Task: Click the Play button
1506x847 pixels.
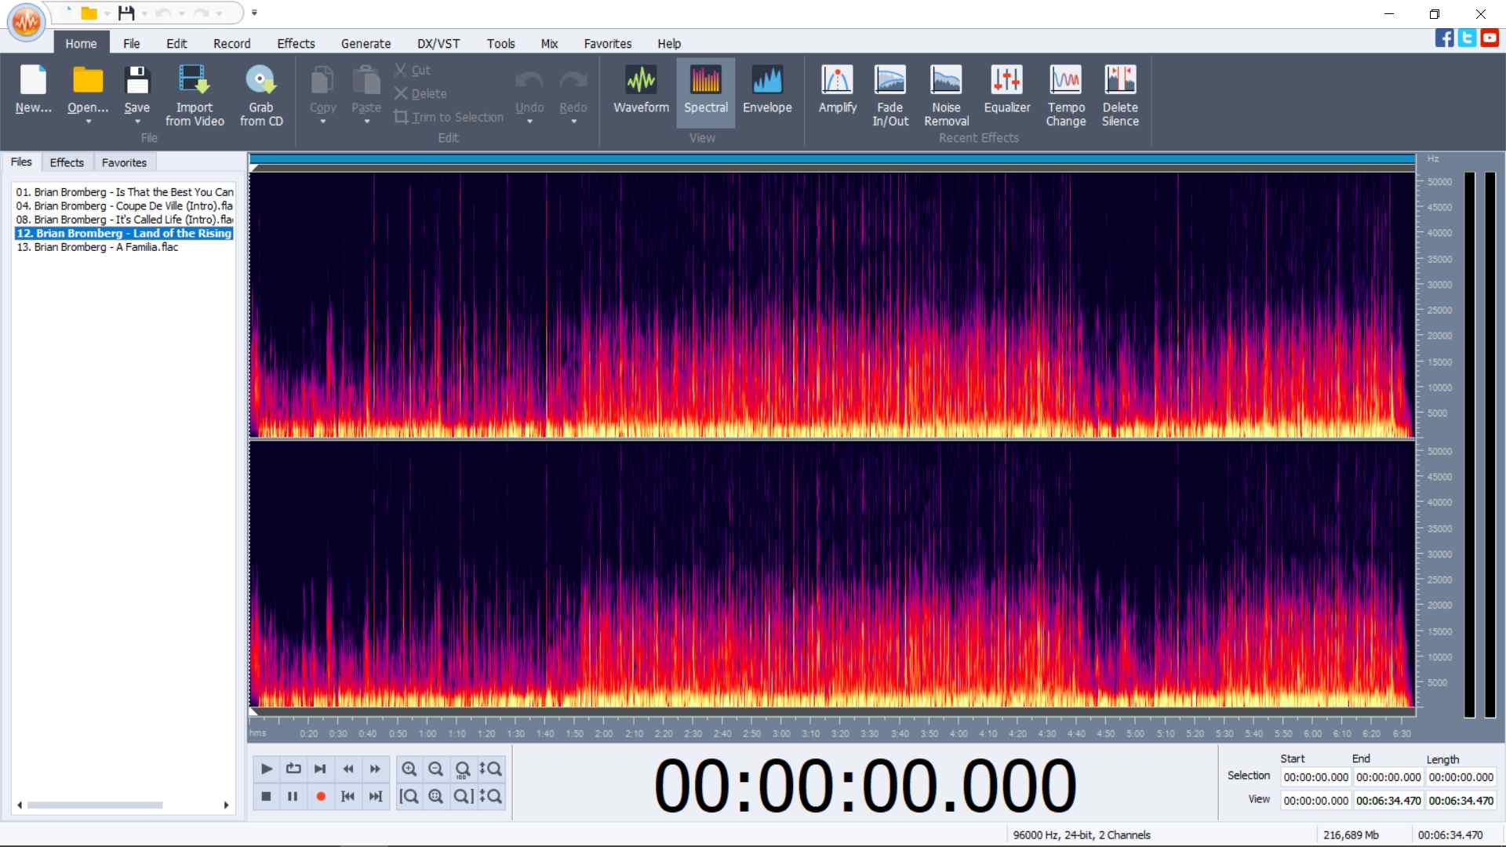Action: 266,769
